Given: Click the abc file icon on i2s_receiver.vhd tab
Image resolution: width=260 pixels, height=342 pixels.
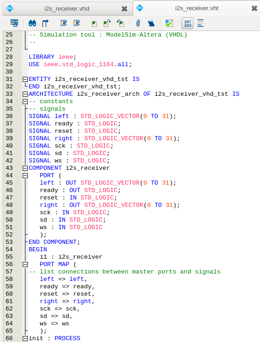Looking at the screenshot, I should [x=10, y=8].
